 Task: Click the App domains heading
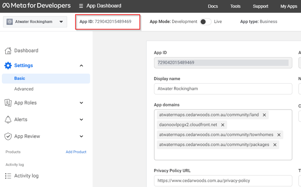pyautogui.click(x=167, y=105)
